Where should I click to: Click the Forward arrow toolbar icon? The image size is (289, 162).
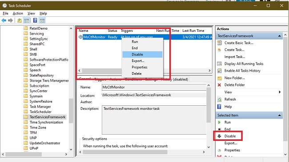coord(11,20)
